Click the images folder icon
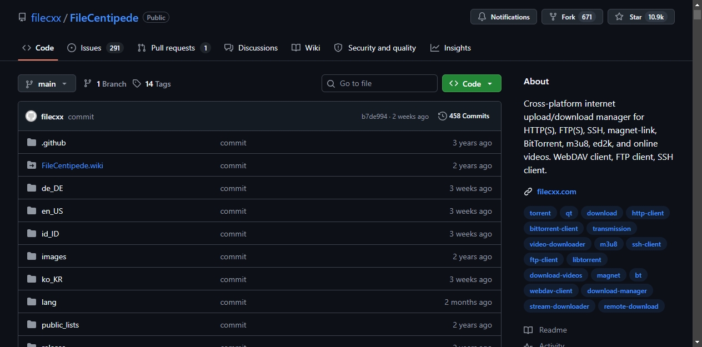Image resolution: width=702 pixels, height=347 pixels. point(31,257)
